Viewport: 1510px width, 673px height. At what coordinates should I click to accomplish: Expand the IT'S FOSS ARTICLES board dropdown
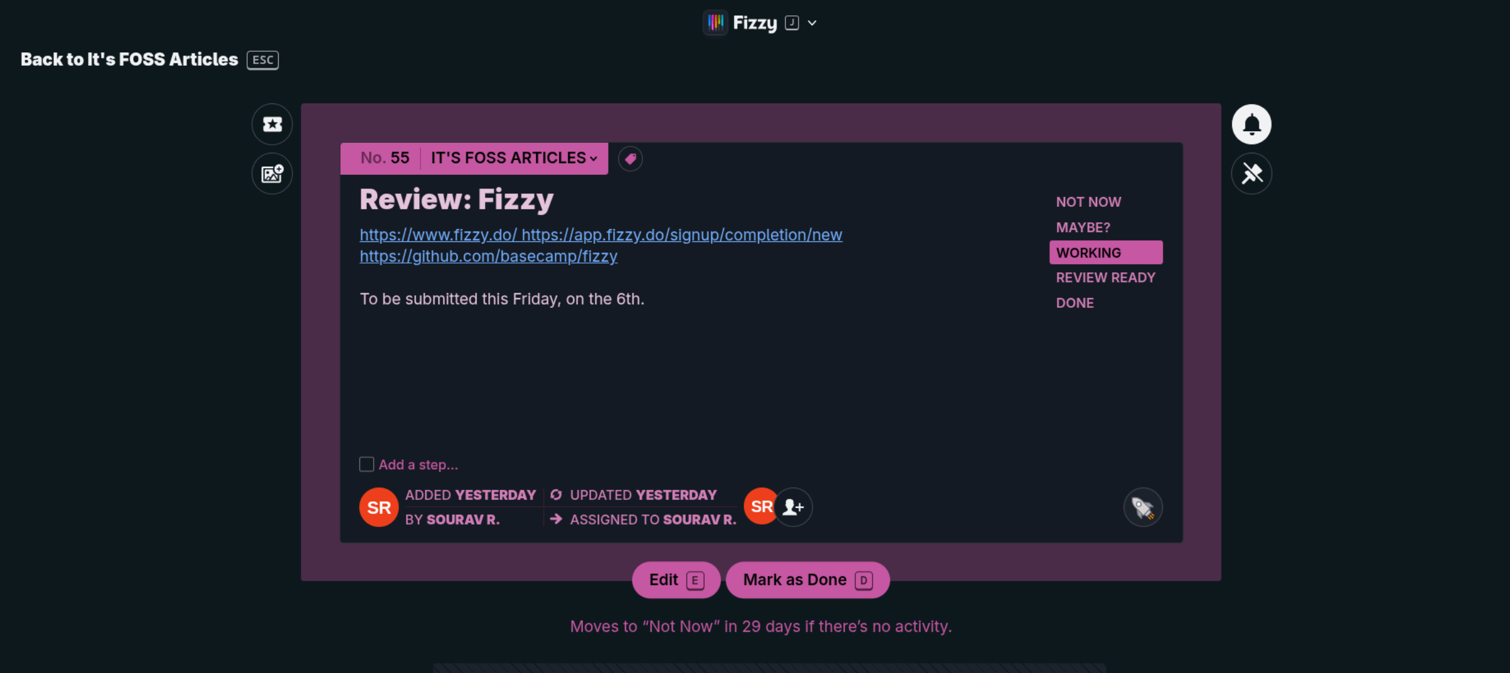pyautogui.click(x=514, y=158)
